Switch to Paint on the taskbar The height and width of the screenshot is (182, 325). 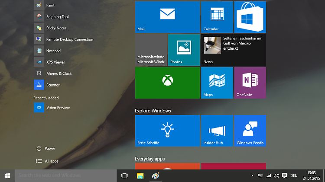click(156, 176)
